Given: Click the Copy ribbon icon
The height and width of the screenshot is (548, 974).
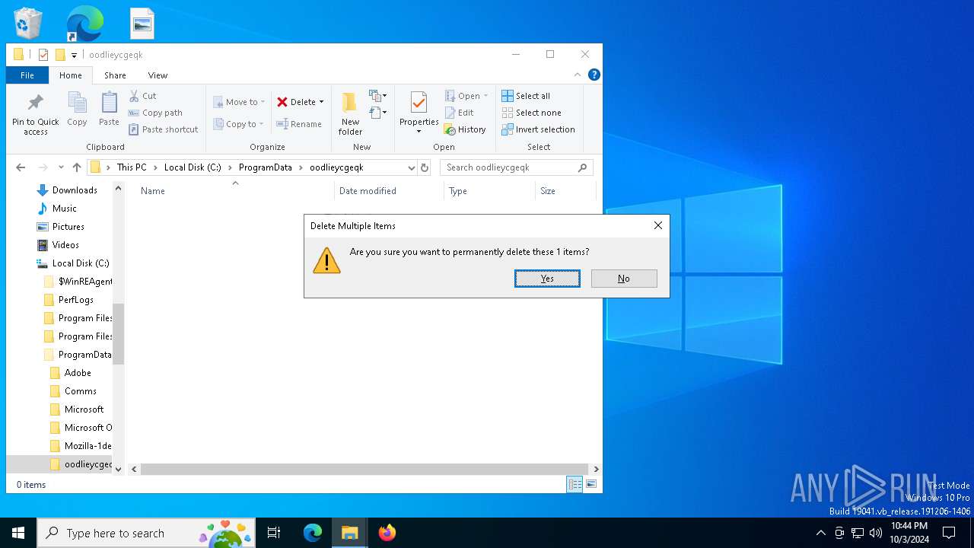Looking at the screenshot, I should click(77, 104).
